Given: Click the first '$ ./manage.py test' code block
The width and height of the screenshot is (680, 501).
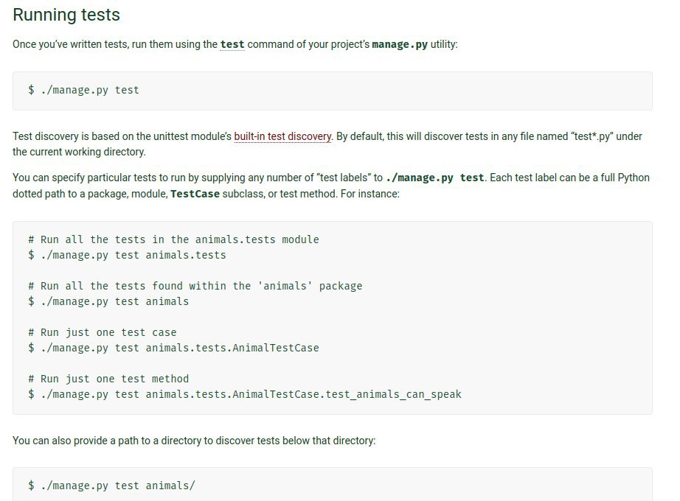Looking at the screenshot, I should [x=83, y=90].
